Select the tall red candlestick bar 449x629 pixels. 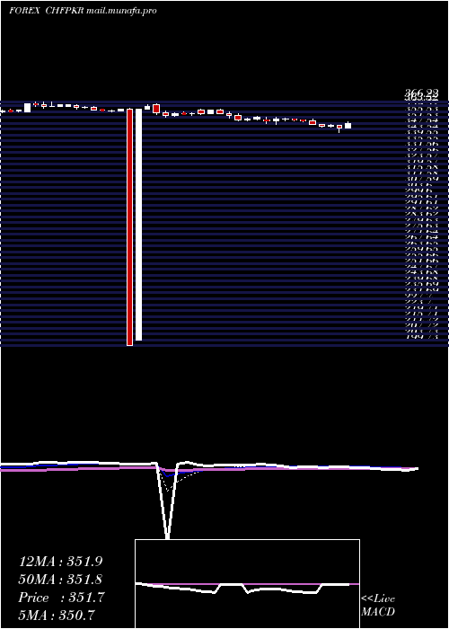click(x=129, y=226)
